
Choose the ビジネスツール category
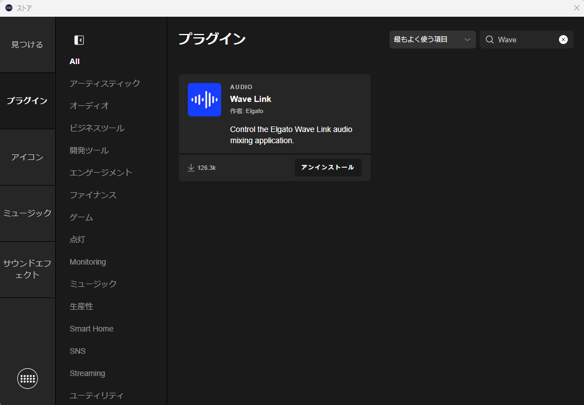point(97,128)
